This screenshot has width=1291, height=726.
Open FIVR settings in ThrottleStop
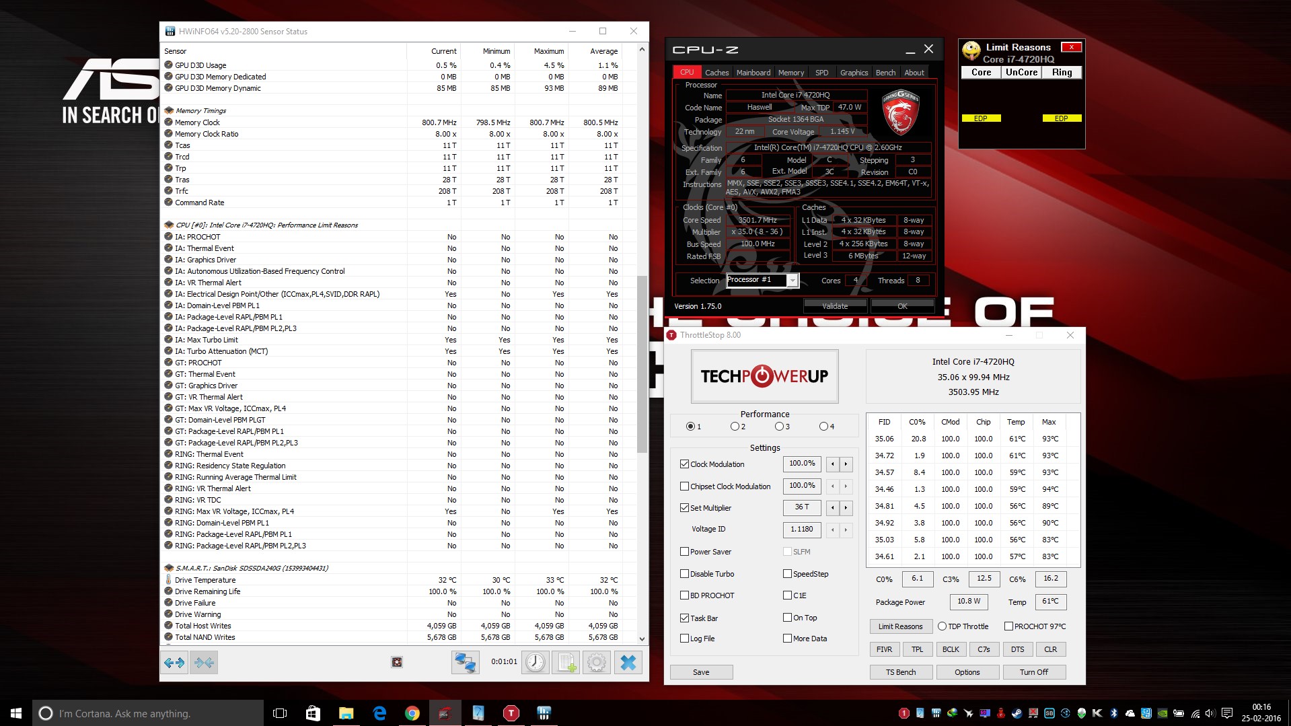click(x=884, y=649)
